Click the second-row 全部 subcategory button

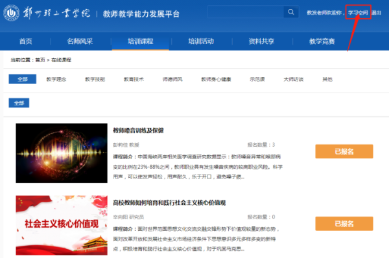click(x=19, y=103)
